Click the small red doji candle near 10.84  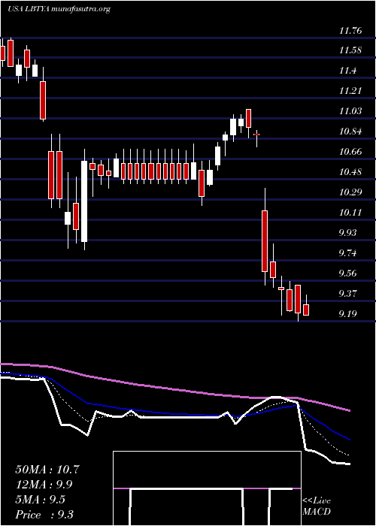[256, 135]
